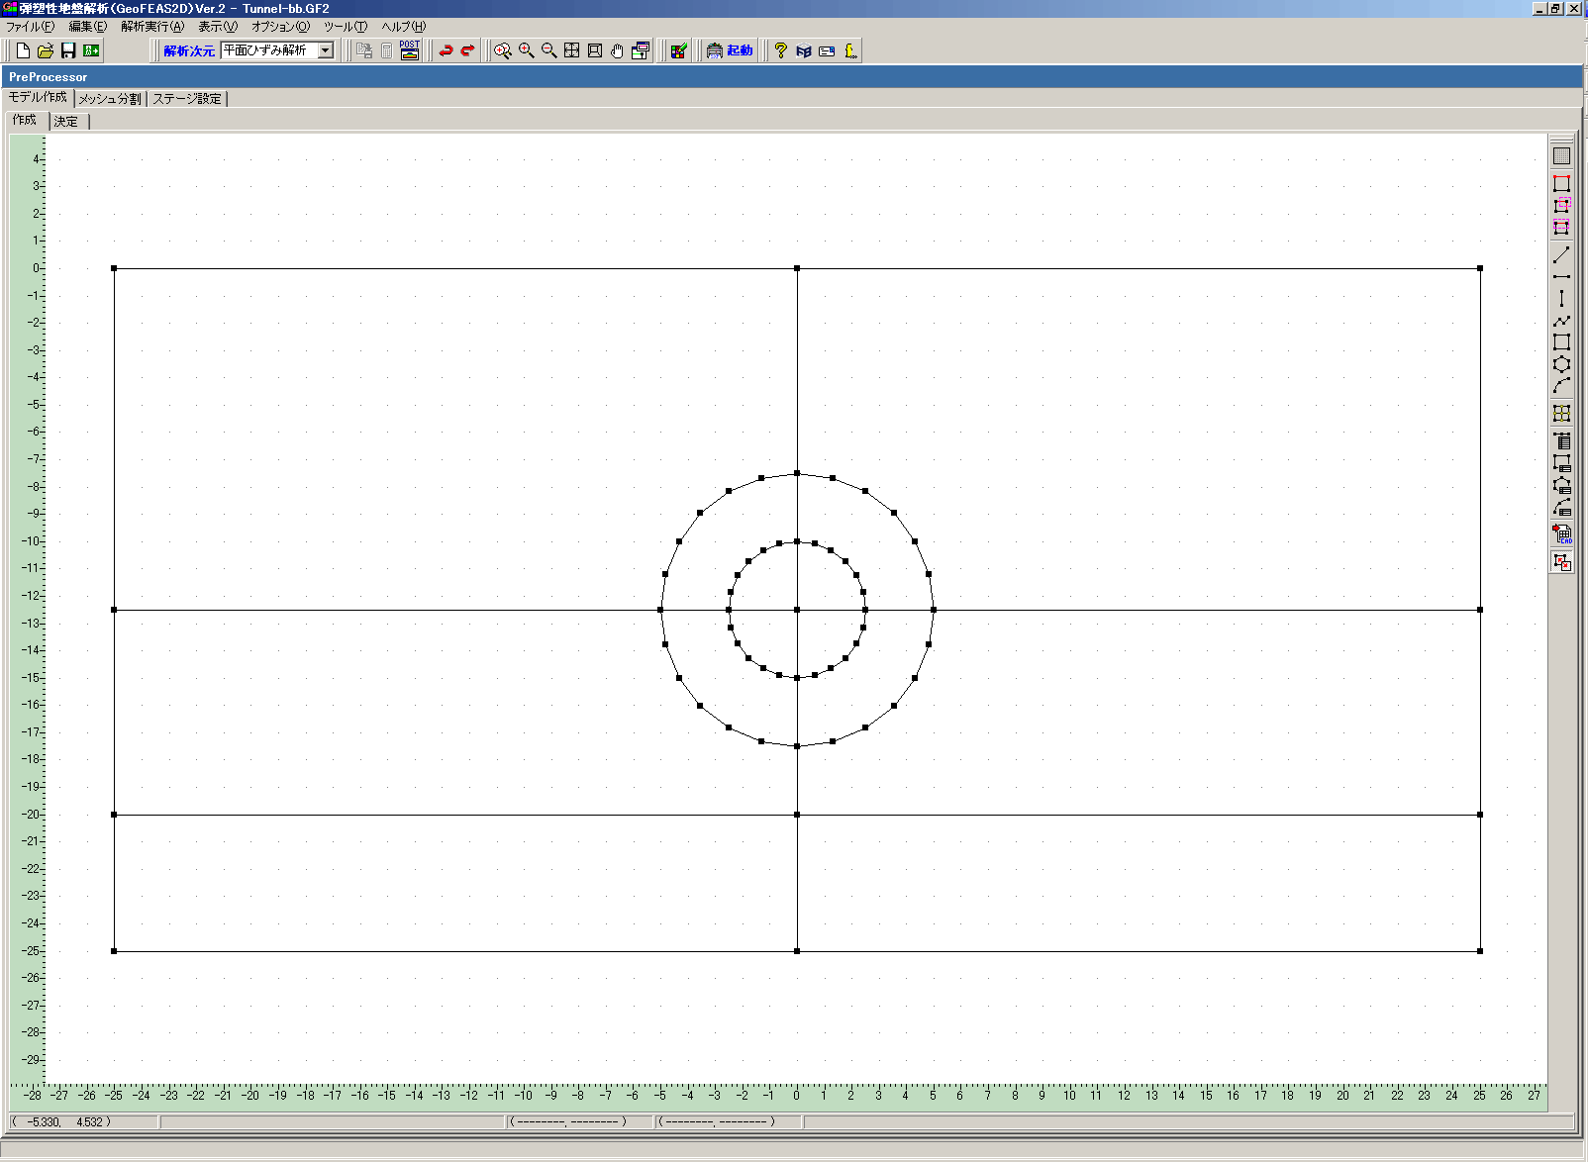Click the view extents frame icon
Screen dimensions: 1588x1162
(x=595, y=50)
